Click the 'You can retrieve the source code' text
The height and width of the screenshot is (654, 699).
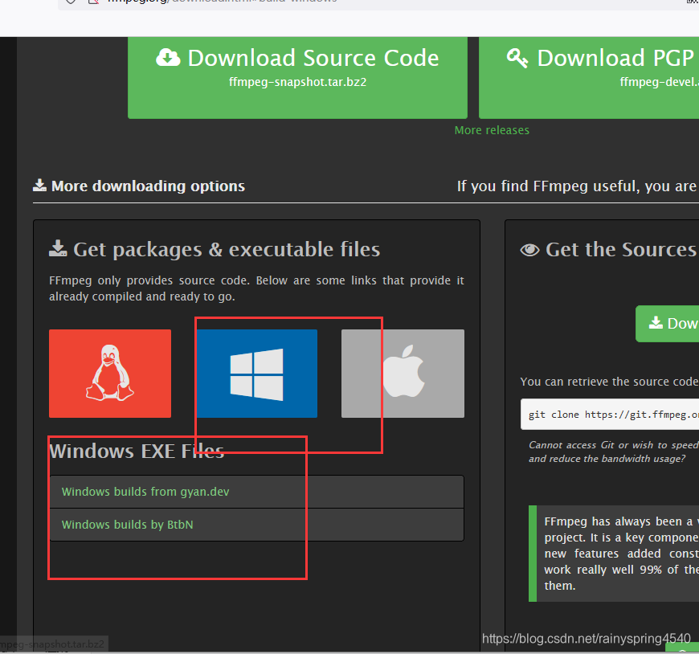609,382
